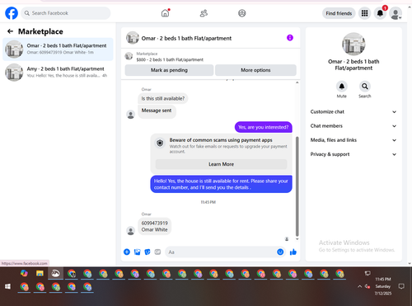Expand Chat members section
412x306 pixels.
pos(353,126)
